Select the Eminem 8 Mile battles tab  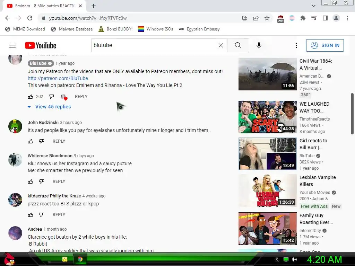click(43, 6)
